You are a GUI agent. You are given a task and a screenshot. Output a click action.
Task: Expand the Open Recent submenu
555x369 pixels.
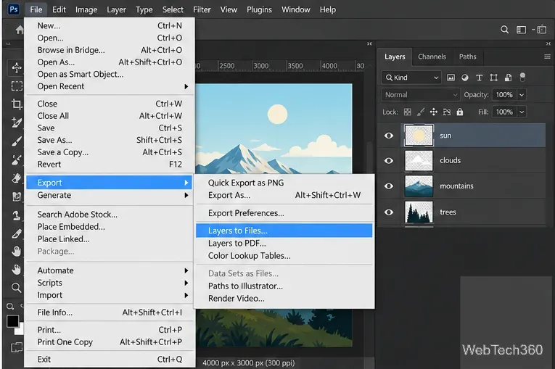point(110,86)
